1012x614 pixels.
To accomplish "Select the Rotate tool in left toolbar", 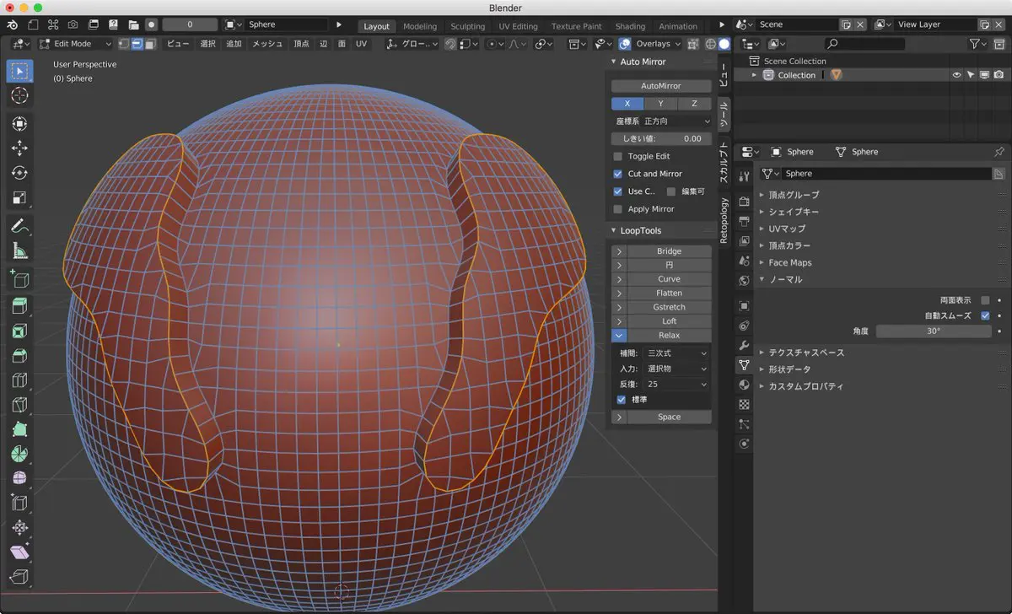I will point(19,173).
